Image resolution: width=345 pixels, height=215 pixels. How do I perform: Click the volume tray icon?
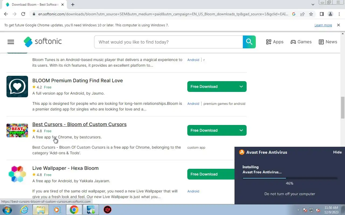(318, 210)
